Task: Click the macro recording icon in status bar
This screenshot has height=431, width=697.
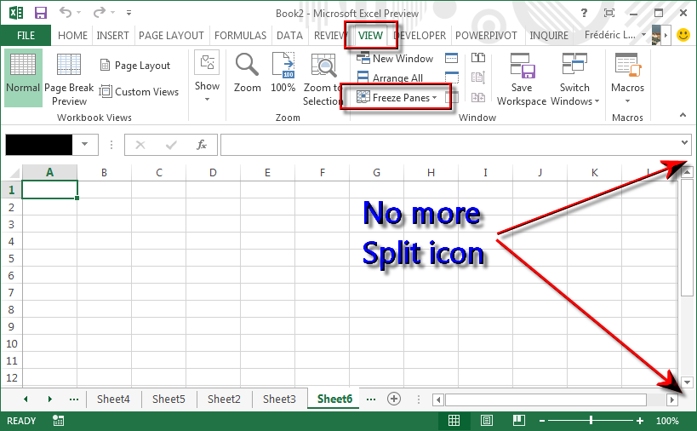Action: click(x=58, y=420)
